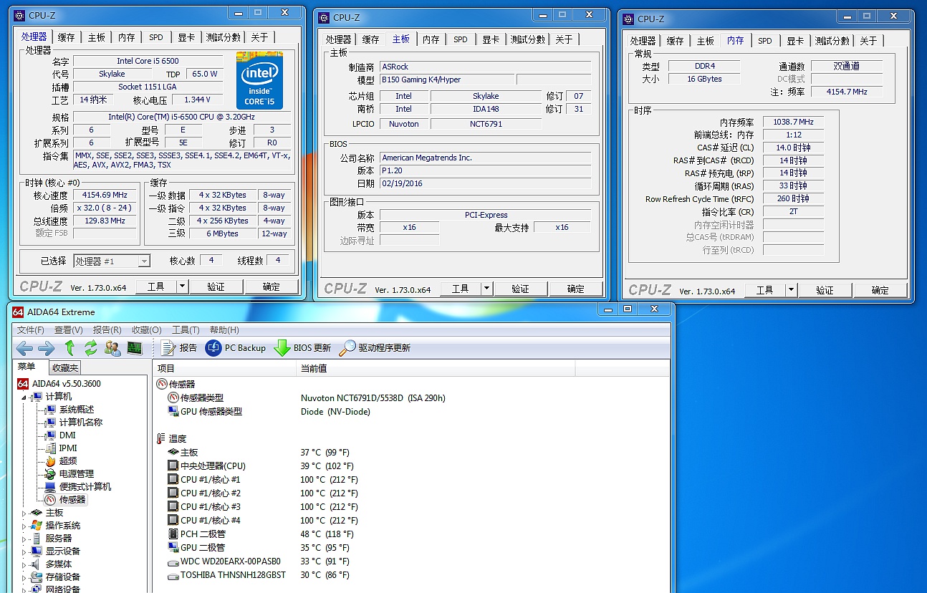Click the green up-arrow toolbar icon
Image resolution: width=927 pixels, height=593 pixels.
coord(69,349)
